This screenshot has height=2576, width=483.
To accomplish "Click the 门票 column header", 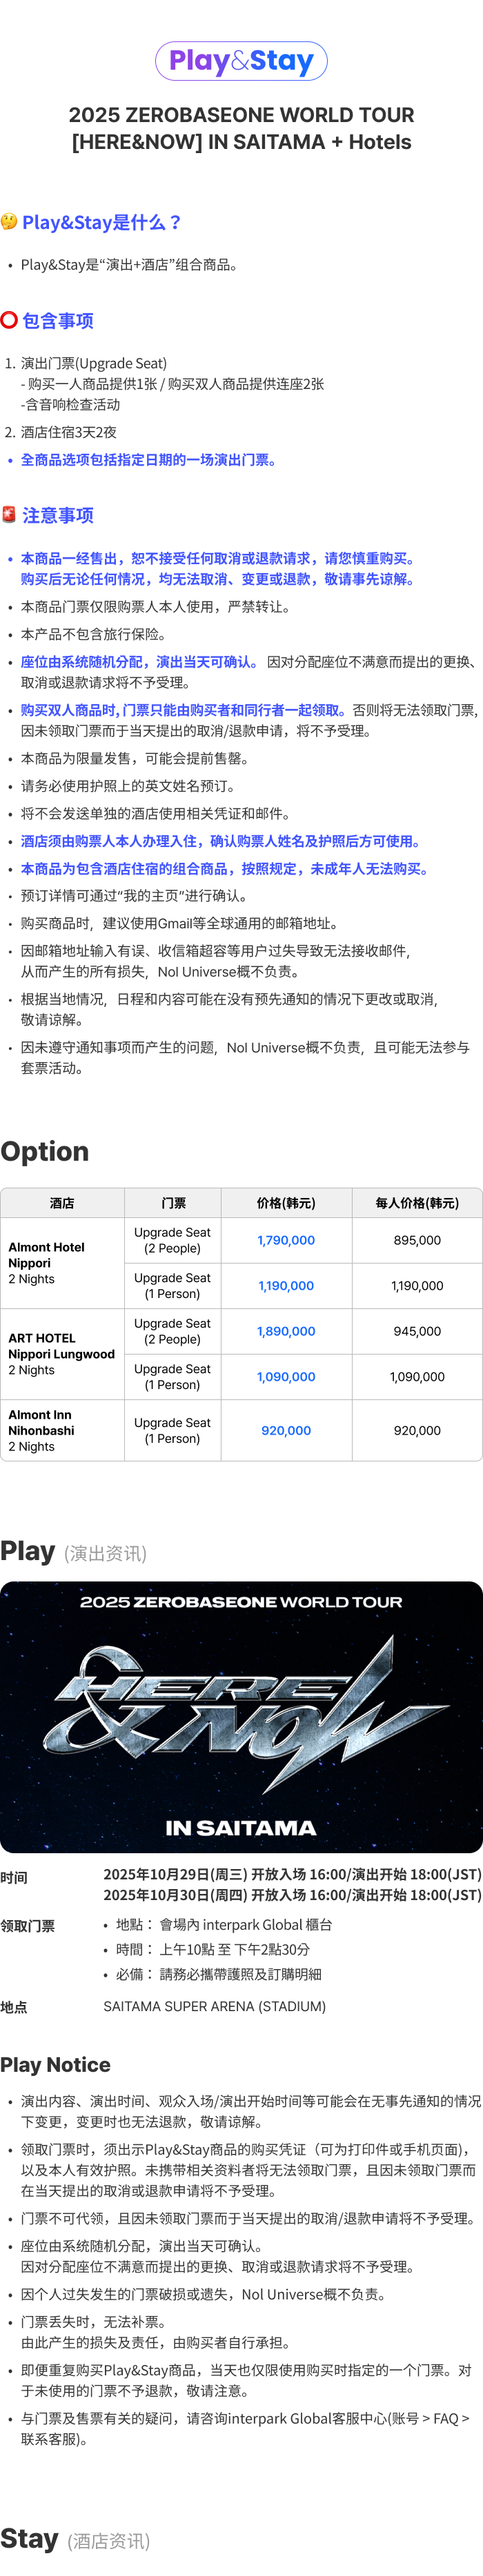I will 173,1203.
